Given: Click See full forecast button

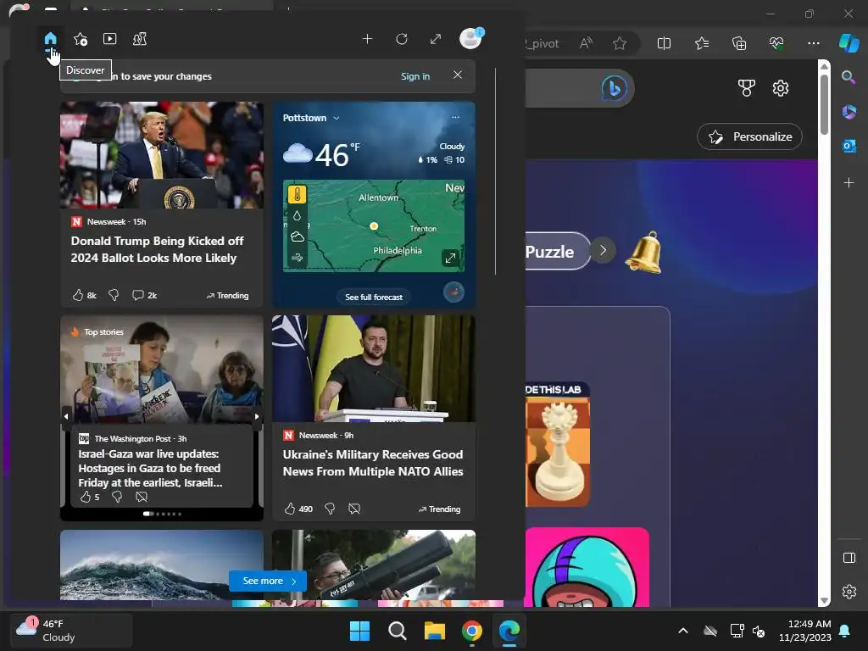Looking at the screenshot, I should 374,298.
